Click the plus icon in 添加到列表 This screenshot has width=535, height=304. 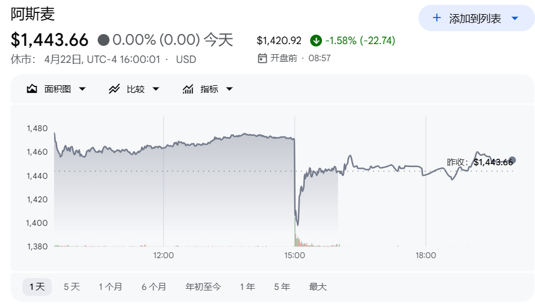(x=437, y=18)
